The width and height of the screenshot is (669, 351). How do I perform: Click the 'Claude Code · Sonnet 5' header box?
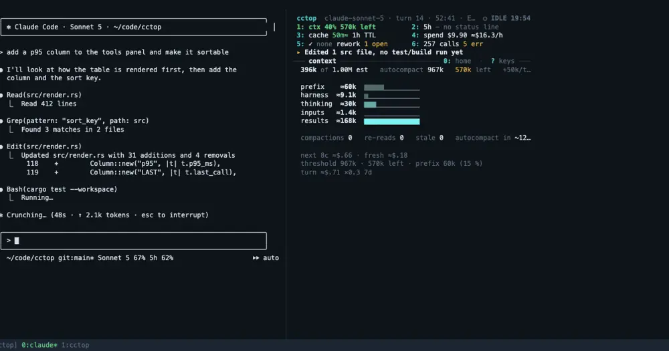(134, 27)
